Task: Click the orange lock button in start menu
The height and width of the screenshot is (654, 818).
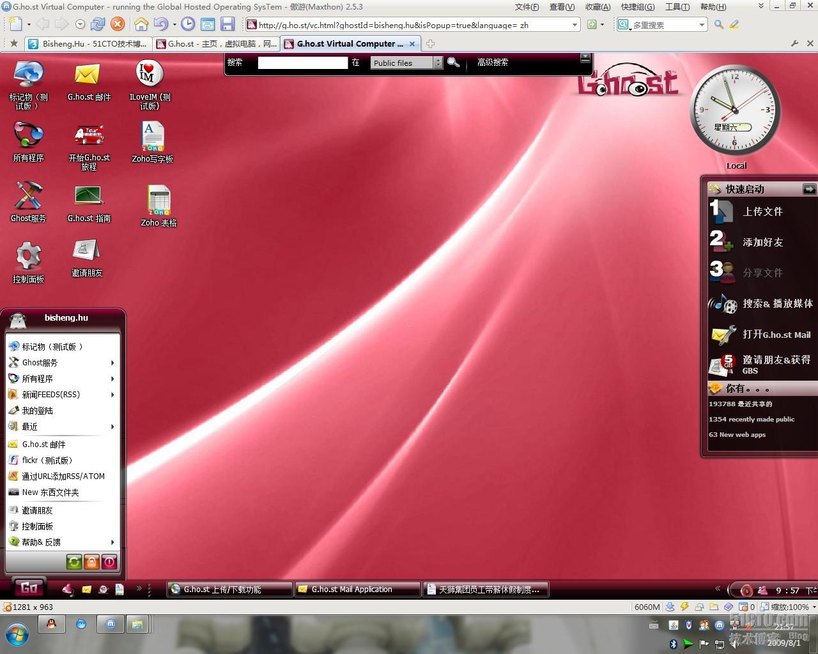Action: 91,561
